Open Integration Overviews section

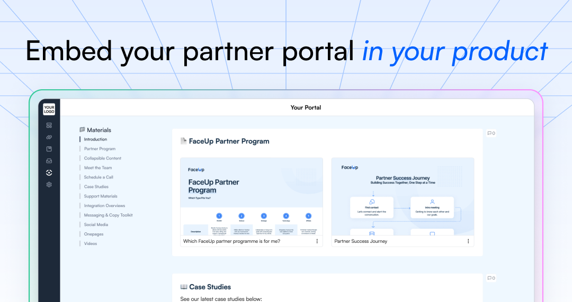point(104,205)
